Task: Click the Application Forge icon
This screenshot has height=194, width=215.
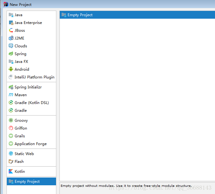Action: [11, 144]
